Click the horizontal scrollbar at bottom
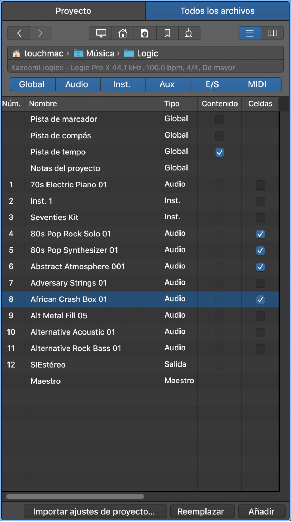Image resolution: width=291 pixels, height=522 pixels. coord(75,497)
